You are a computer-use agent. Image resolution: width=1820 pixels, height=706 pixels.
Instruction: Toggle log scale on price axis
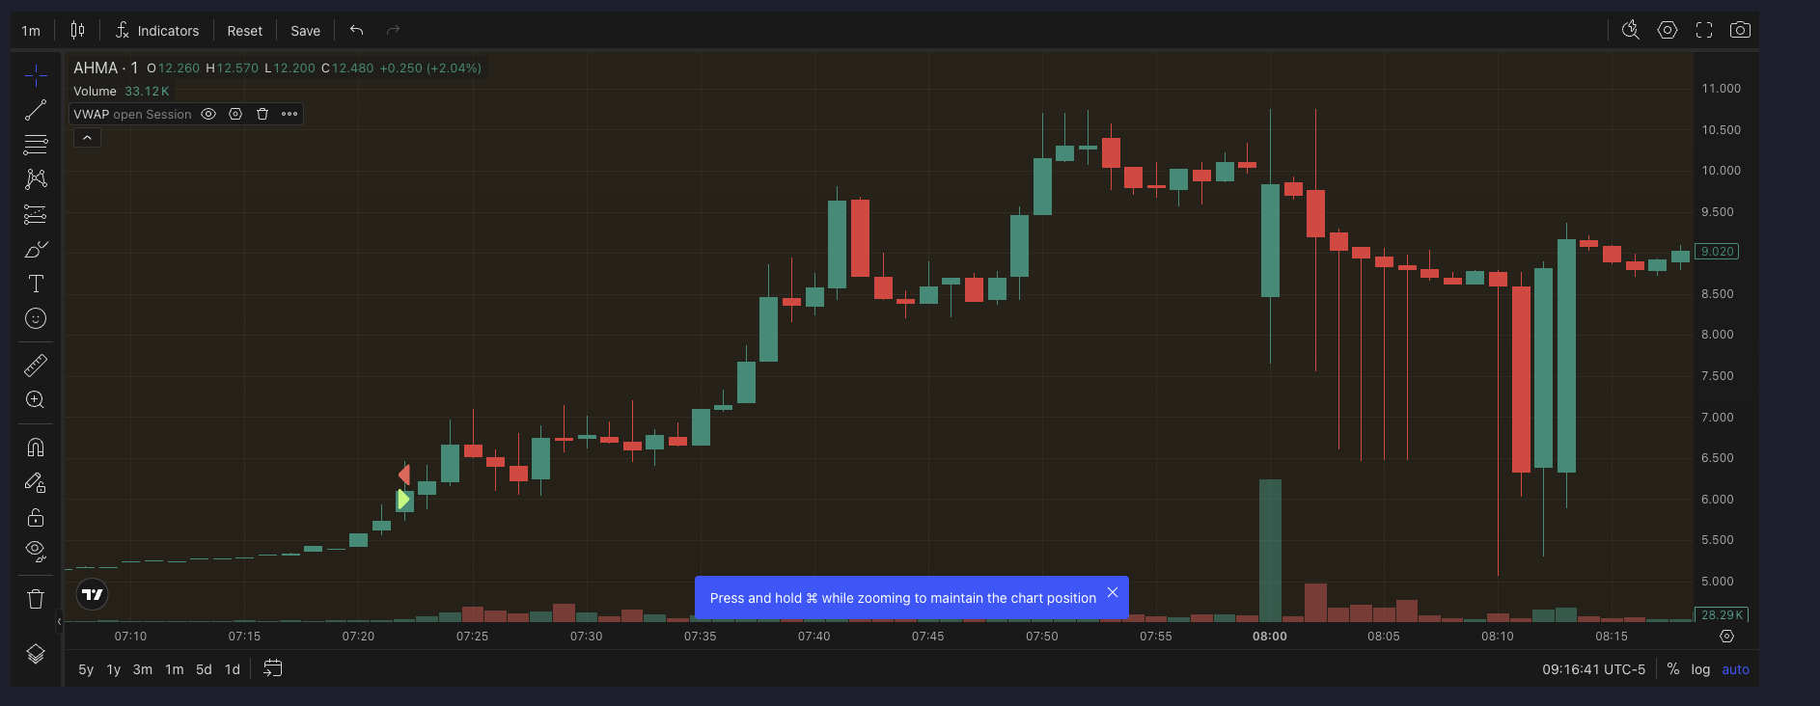point(1700,669)
